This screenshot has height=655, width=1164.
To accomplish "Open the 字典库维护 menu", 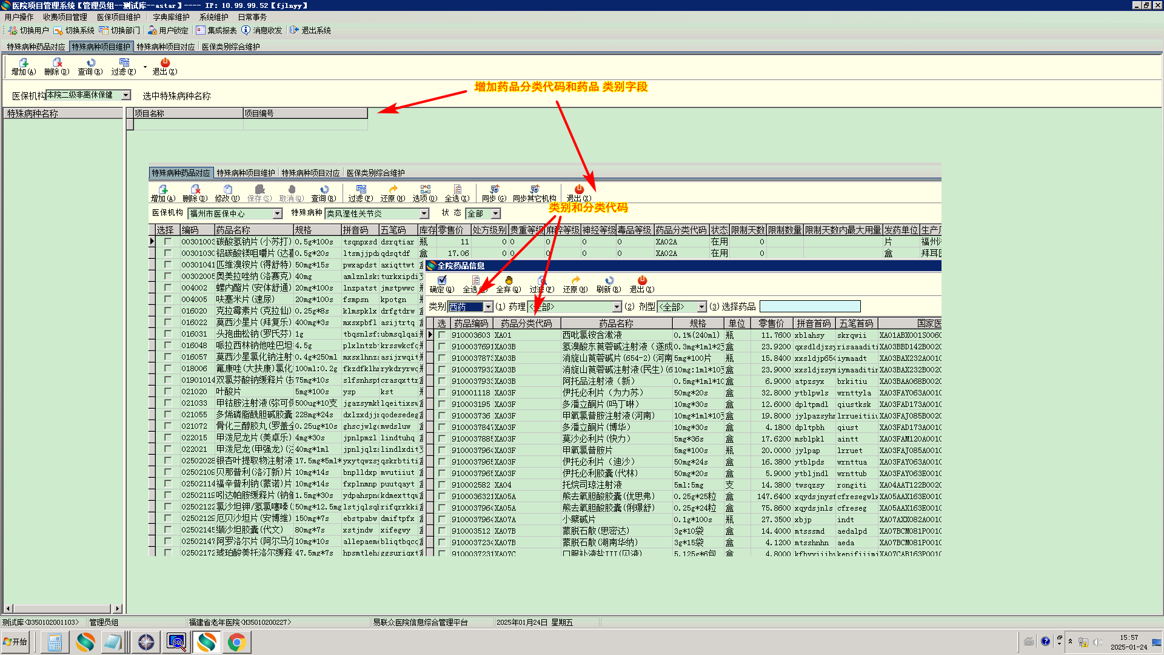I will tap(171, 17).
